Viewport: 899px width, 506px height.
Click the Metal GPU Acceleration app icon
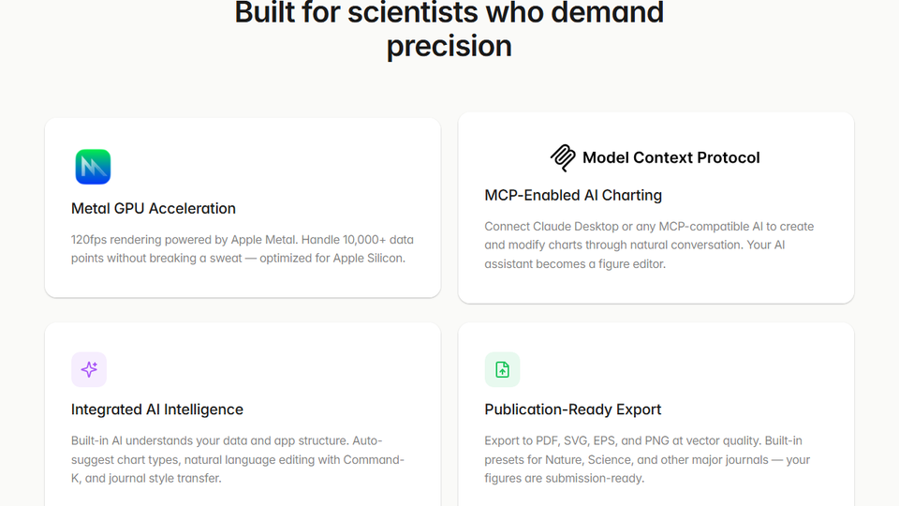93,167
